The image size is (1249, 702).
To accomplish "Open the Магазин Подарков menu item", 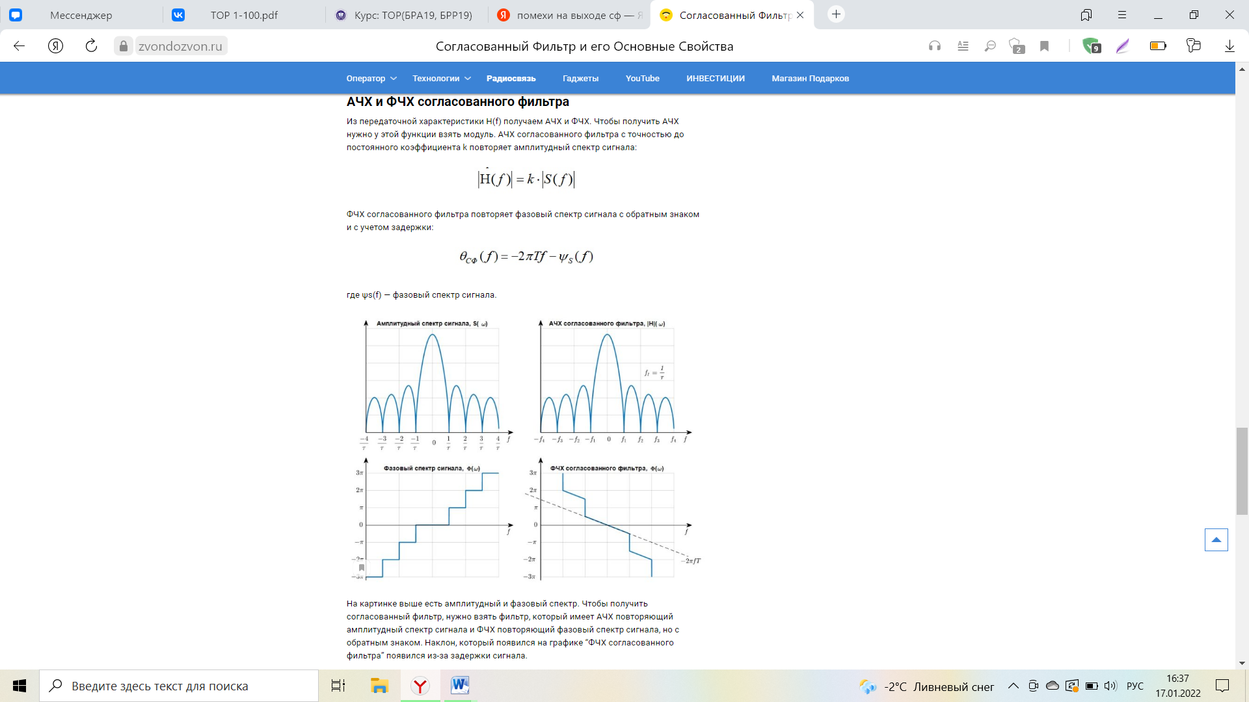I will click(811, 79).
